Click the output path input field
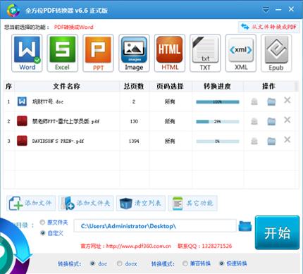Viewport: 303px width, 274px height. coord(155,226)
